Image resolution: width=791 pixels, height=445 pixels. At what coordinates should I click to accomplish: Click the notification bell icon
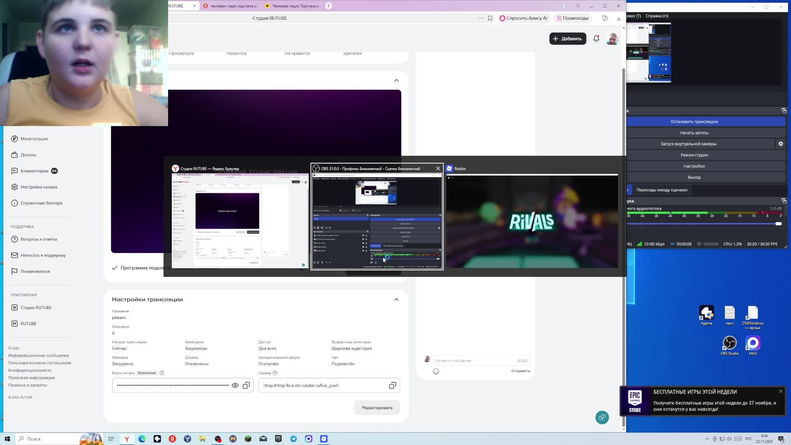click(x=596, y=38)
